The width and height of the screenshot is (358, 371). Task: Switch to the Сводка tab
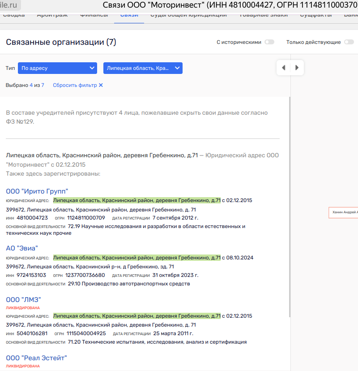click(x=14, y=14)
